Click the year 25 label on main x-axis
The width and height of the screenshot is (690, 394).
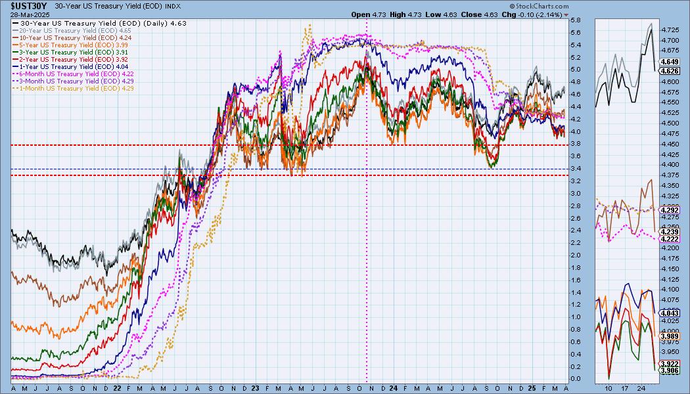tap(532, 388)
